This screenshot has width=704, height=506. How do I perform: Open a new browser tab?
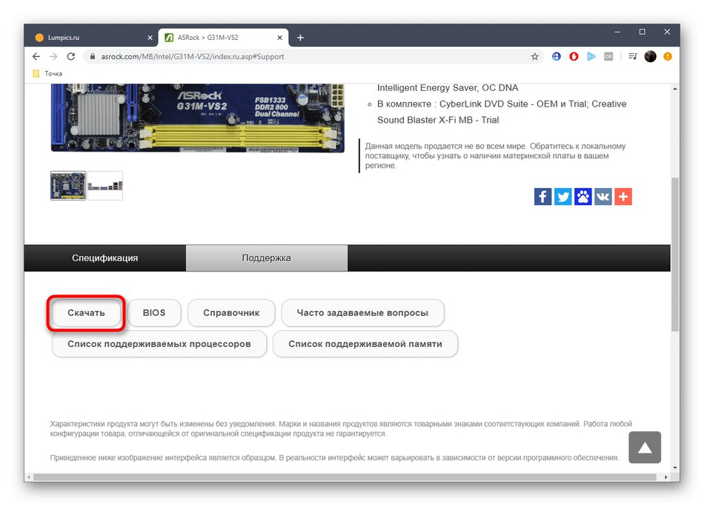point(300,38)
